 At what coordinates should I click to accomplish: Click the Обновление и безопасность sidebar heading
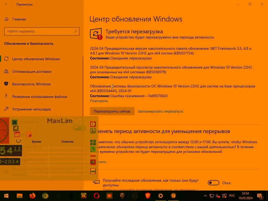29,44
